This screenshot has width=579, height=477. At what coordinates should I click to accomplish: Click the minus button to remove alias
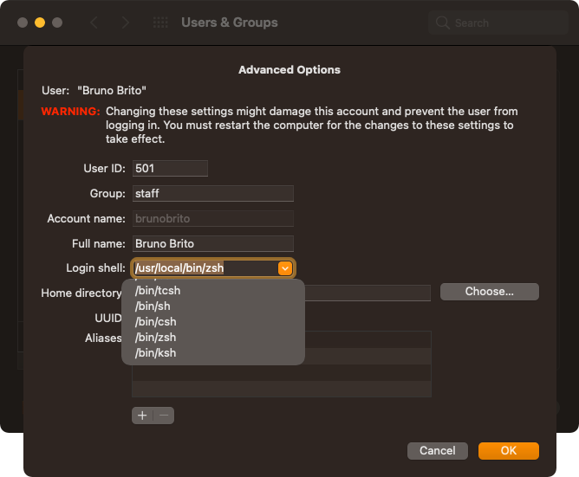pos(163,416)
